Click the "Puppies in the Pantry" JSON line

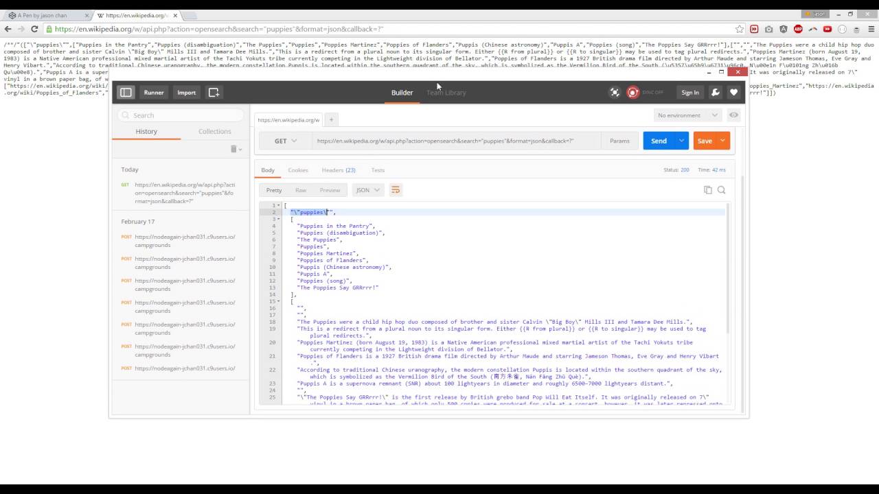(336, 226)
